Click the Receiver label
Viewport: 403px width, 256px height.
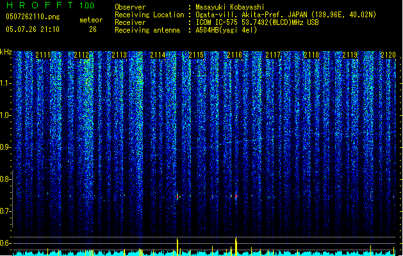130,22
